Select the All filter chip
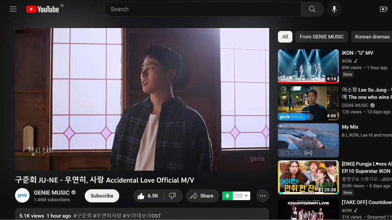Screen dimensions: 392x220 click(x=285, y=37)
